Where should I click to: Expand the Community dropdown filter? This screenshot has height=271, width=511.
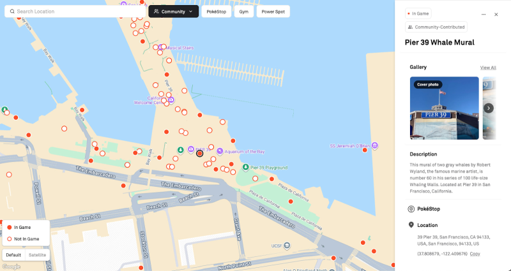174,11
